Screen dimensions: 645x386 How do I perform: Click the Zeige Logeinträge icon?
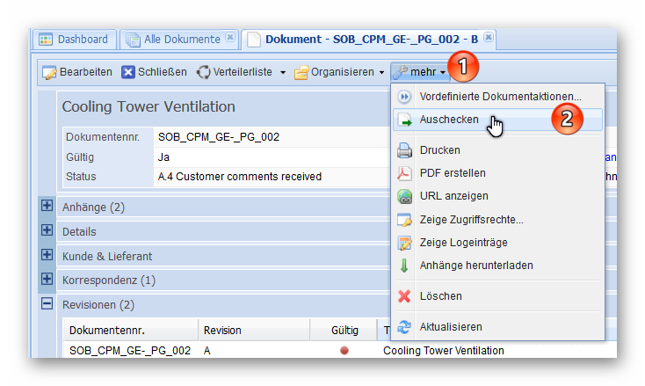404,243
